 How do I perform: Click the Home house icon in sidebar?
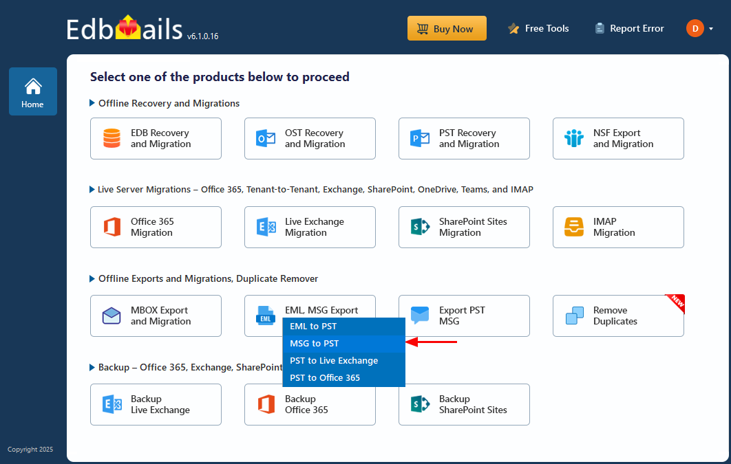33,86
